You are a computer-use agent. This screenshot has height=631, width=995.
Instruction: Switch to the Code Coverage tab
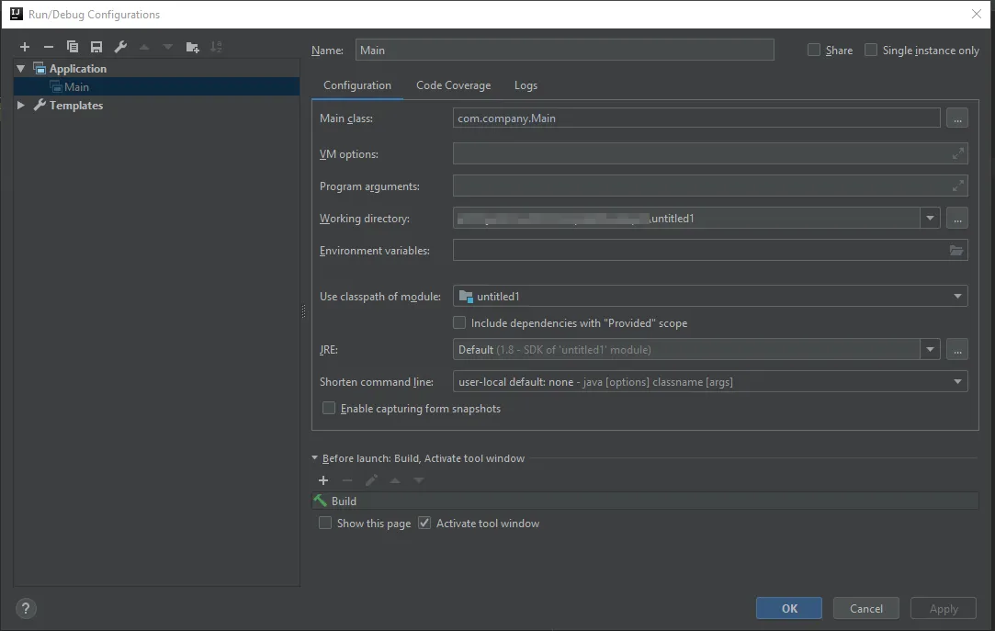[x=453, y=85]
